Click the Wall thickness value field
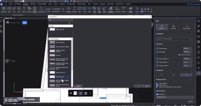201x106 pixels. 187,48
